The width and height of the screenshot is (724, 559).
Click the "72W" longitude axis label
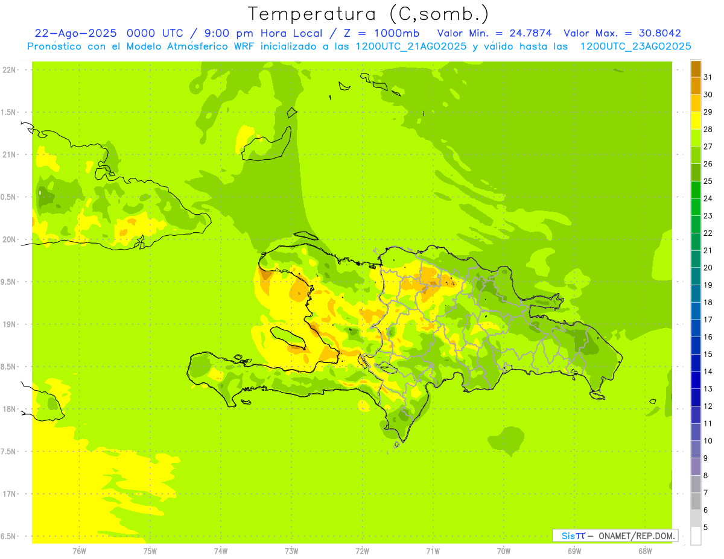(x=362, y=551)
